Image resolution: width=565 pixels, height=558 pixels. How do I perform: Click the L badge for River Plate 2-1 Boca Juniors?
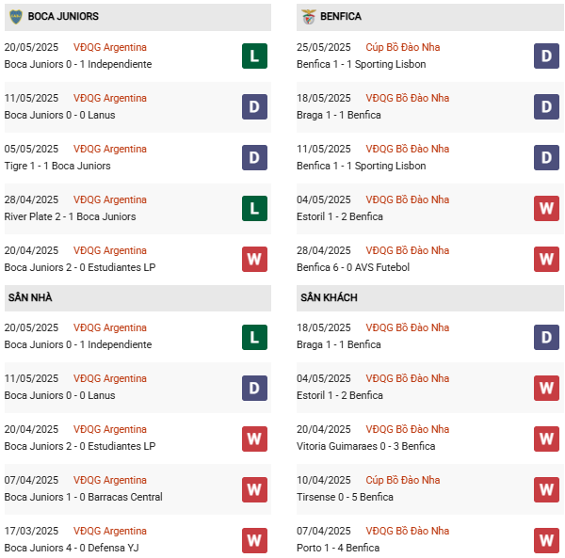tap(254, 208)
